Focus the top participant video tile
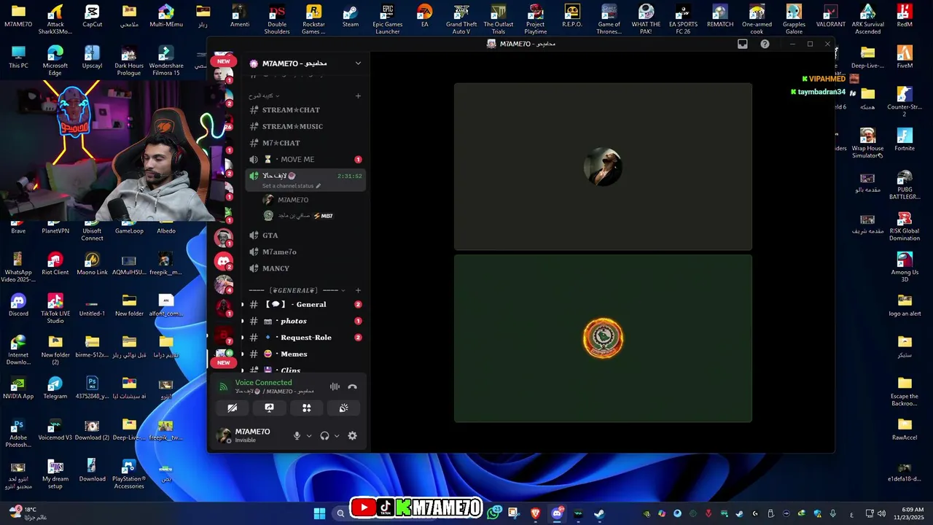The height and width of the screenshot is (525, 933). 603,166
